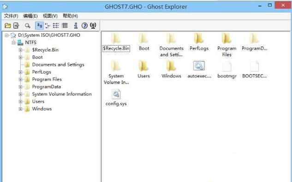Viewport: 292px width, 182px height.
Task: Select PerfLogs folder icon in file pane
Action: pyautogui.click(x=199, y=39)
